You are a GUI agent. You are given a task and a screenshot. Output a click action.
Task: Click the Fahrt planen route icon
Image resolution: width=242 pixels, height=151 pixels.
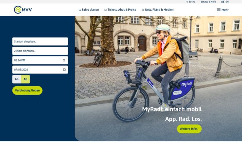click(80, 10)
